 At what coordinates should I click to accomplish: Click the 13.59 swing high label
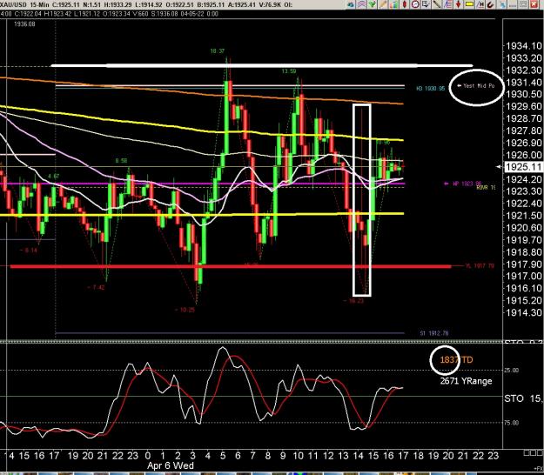289,71
